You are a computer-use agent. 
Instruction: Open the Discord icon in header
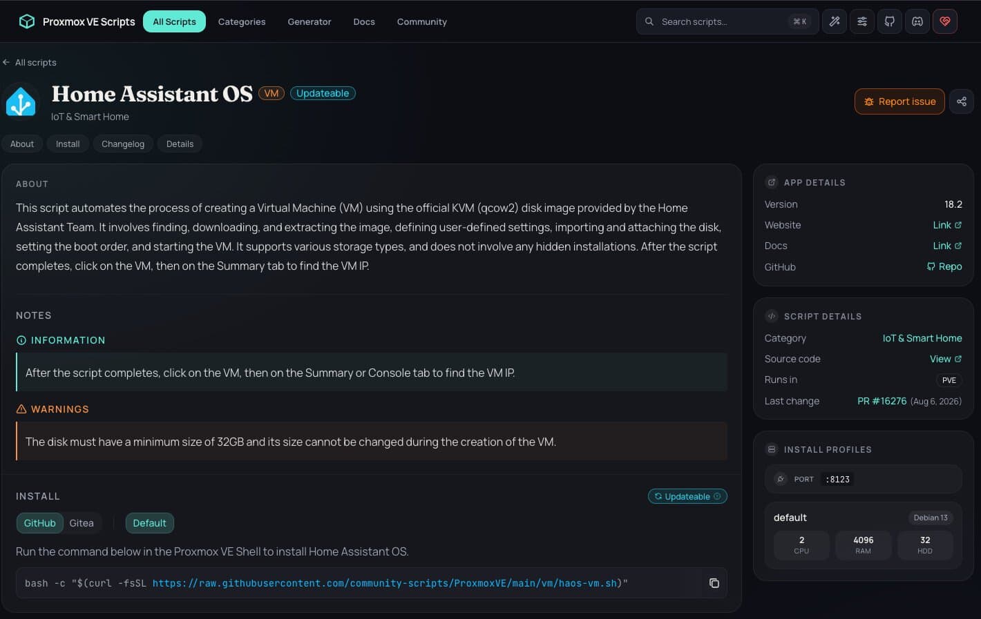coord(917,21)
